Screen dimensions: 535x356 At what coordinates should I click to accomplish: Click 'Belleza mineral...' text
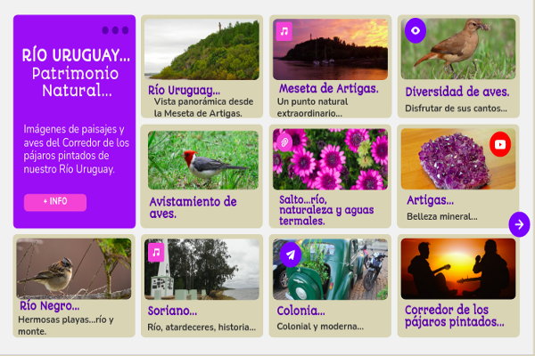442,216
